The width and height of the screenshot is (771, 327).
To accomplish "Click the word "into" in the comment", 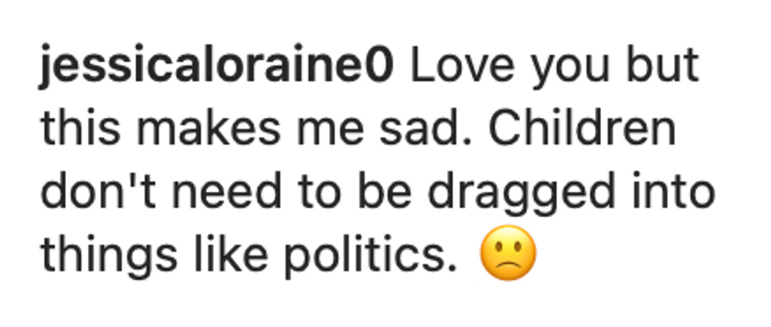I will [x=672, y=192].
